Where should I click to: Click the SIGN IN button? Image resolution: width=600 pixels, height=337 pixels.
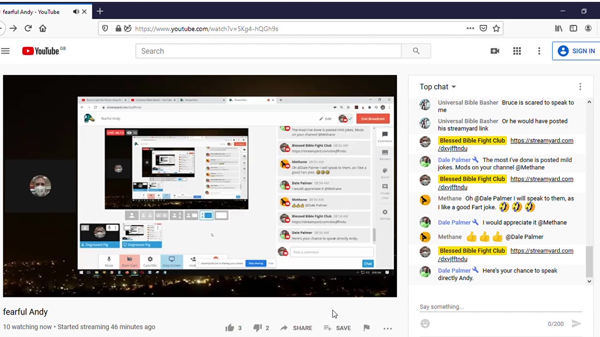[x=577, y=51]
